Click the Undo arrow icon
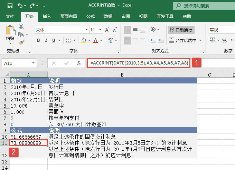Image resolution: width=235 pixels, height=170 pixels. click(x=20, y=6)
